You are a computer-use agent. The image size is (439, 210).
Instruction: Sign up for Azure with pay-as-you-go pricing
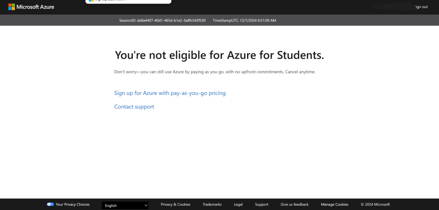170,93
